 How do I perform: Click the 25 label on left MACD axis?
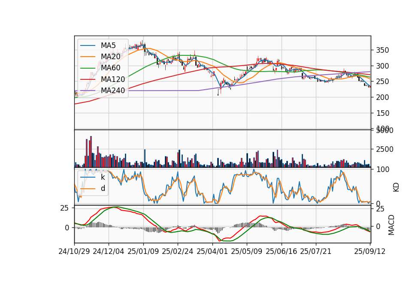coord(64,208)
